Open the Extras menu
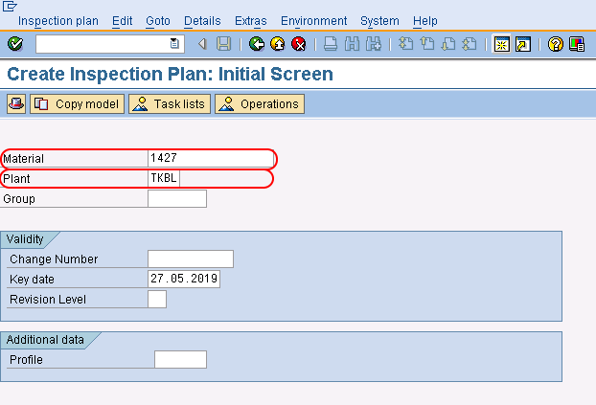596x405 pixels. (250, 21)
